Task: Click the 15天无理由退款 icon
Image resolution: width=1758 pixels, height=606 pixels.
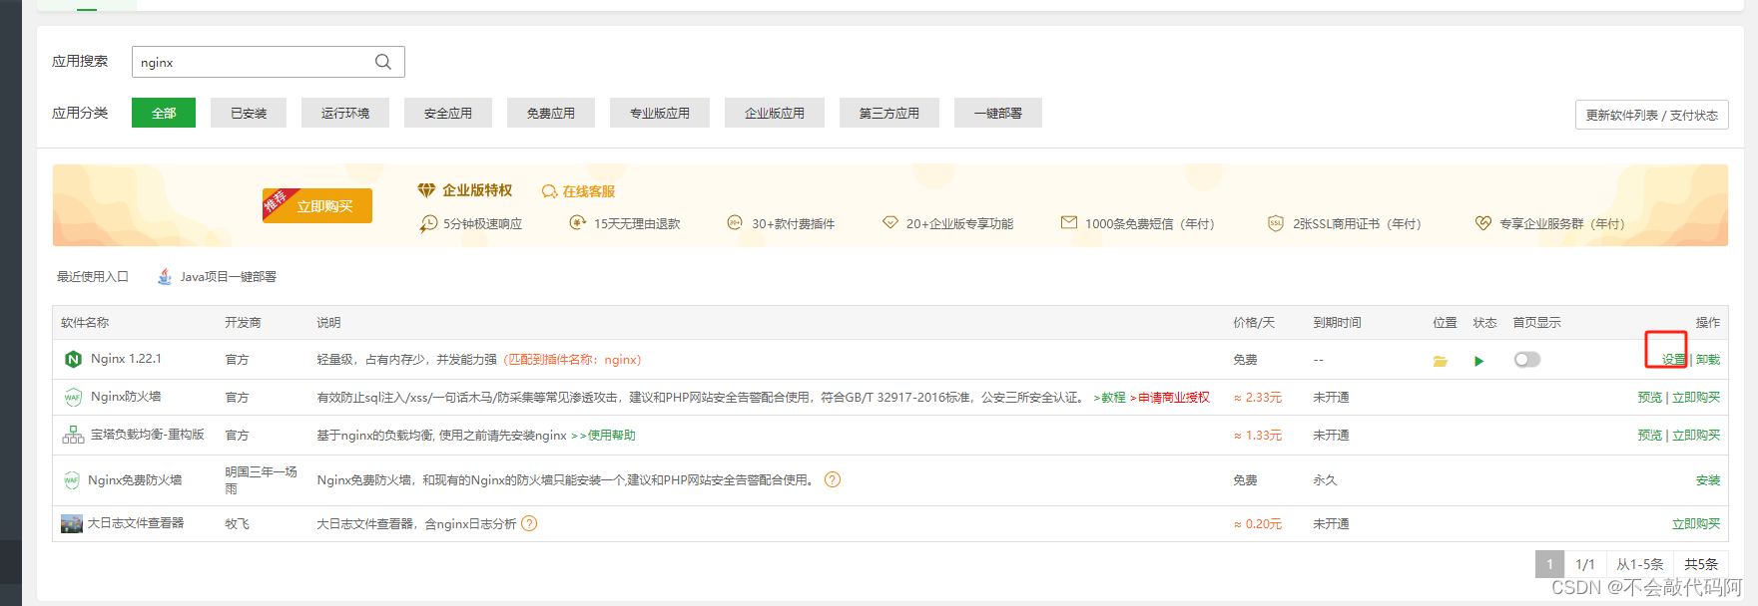Action: click(578, 222)
